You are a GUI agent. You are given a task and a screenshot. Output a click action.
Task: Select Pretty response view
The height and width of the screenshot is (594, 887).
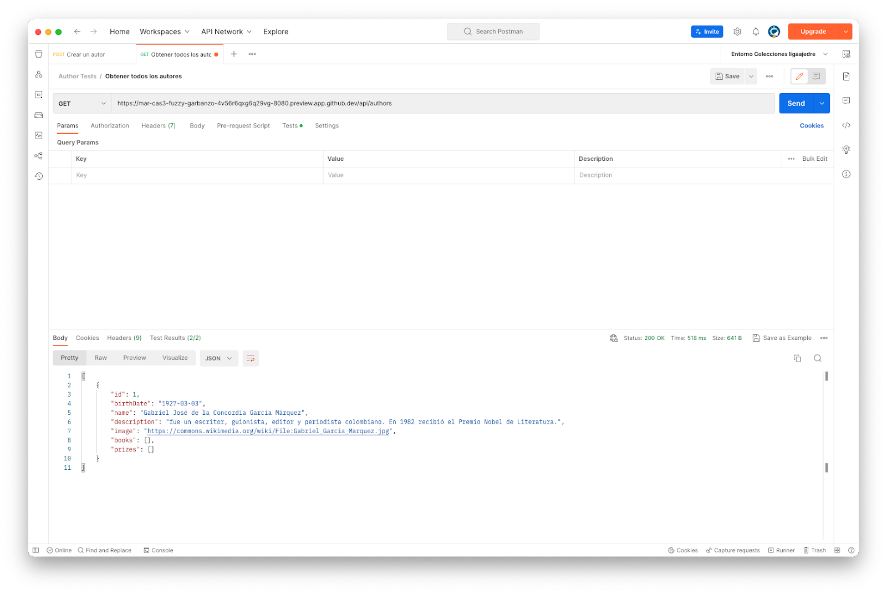pyautogui.click(x=69, y=358)
